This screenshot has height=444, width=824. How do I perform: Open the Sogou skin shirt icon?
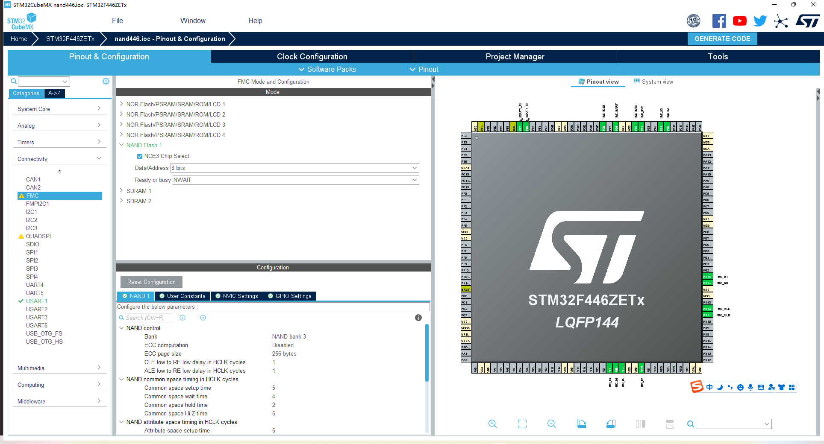(781, 387)
